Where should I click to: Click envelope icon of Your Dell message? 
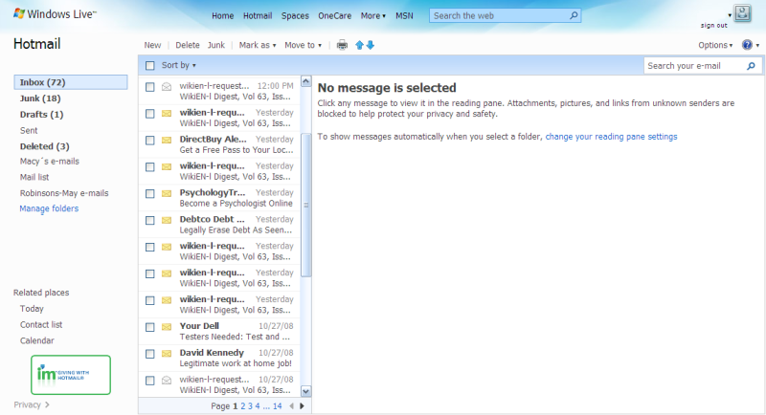tap(167, 327)
